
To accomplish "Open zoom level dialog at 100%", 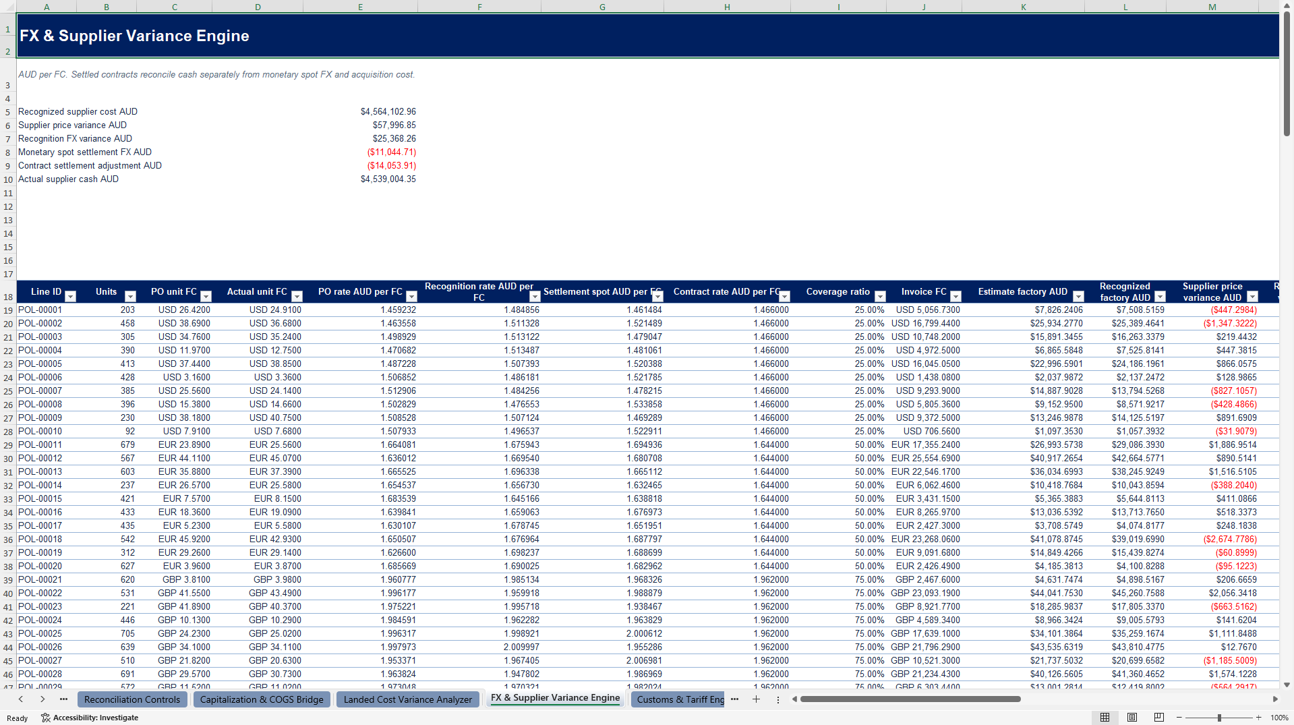I will [x=1279, y=718].
